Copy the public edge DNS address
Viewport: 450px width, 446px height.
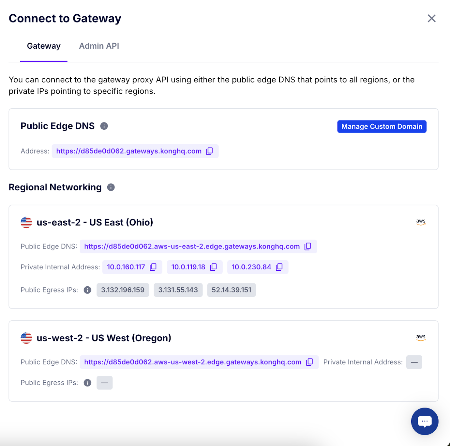pyautogui.click(x=210, y=151)
